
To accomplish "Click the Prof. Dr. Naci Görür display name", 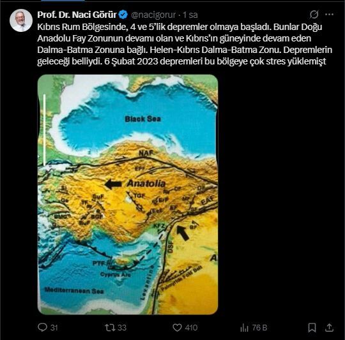I will pos(77,15).
